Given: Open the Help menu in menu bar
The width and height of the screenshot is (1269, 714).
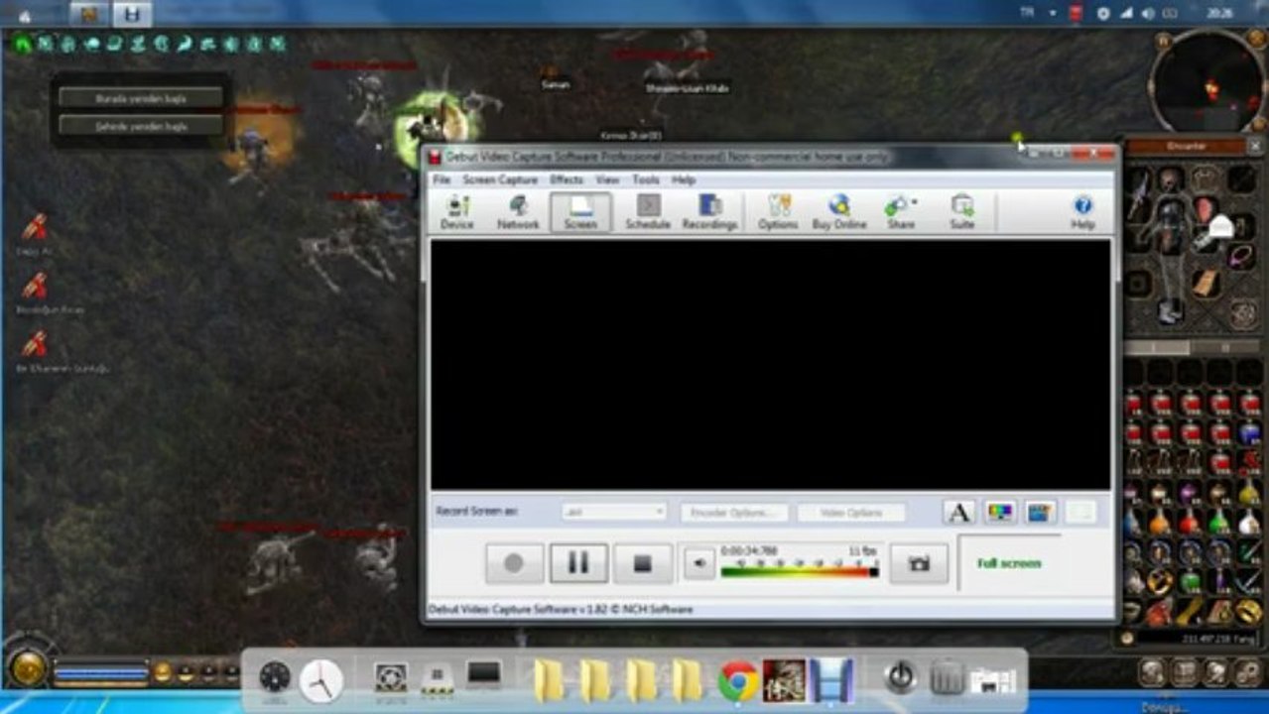Looking at the screenshot, I should 684,179.
